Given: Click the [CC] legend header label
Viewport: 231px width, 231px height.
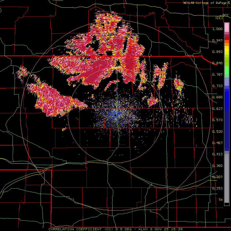Looking at the screenshot, I should tap(219, 18).
